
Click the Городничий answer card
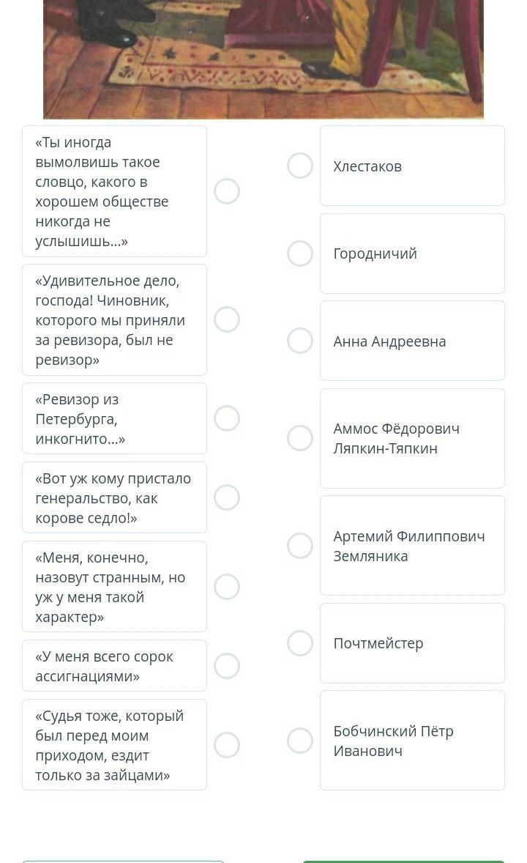[412, 253]
